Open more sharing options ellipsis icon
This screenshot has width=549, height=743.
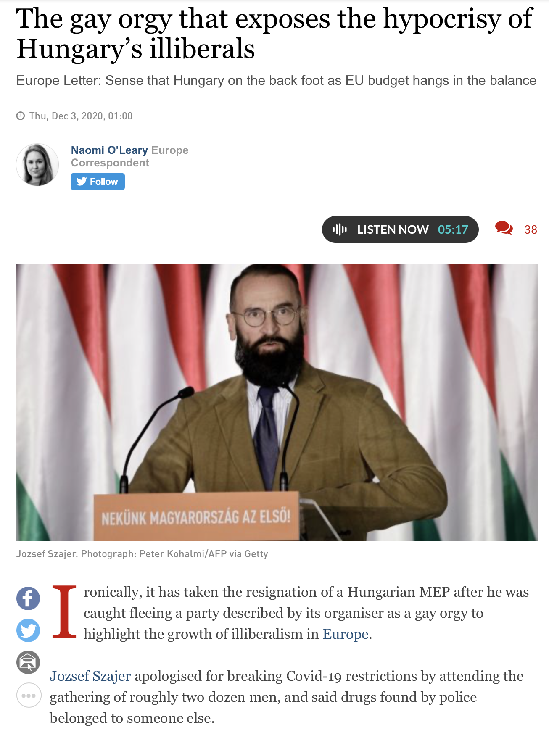click(29, 695)
